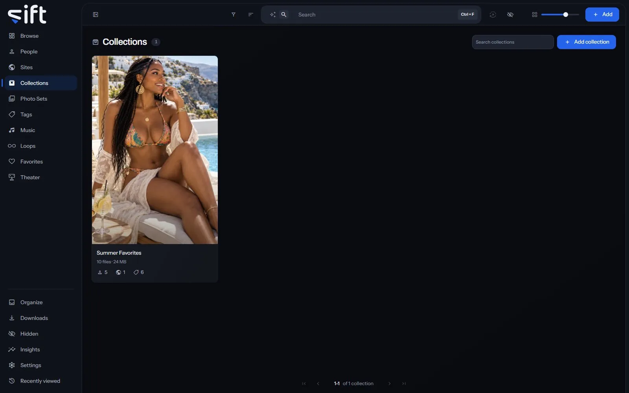Click the sites count icon on Summer Favorites
629x393 pixels.
118,272
